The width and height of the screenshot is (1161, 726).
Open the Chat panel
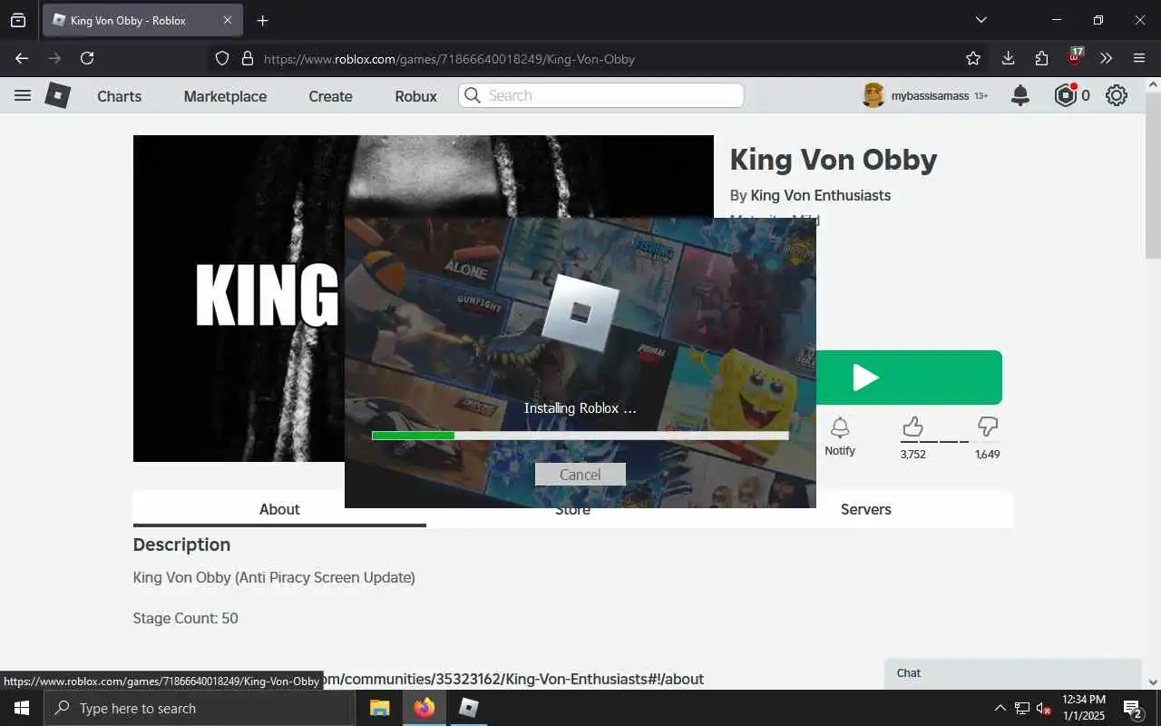(1012, 673)
